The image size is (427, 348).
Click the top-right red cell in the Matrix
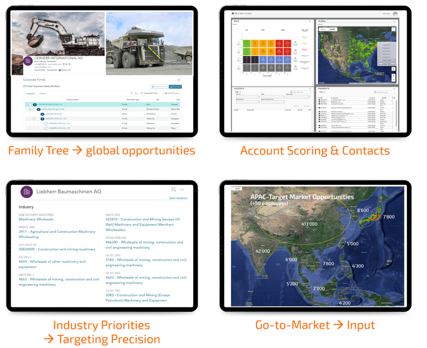(288, 43)
